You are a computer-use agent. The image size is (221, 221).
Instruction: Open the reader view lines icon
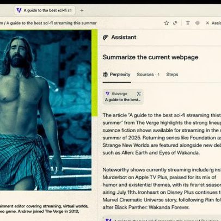pyautogui.click(x=188, y=23)
